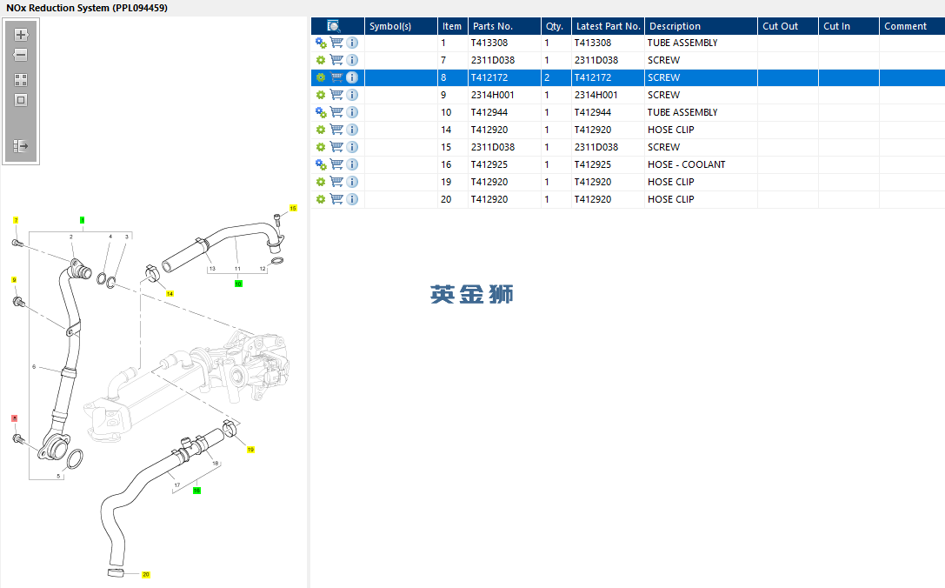
Task: Show info for item 8 T412172
Action: tap(353, 77)
